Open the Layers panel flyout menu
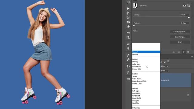Screen dimensions: 194x109 [x=192, y=57]
